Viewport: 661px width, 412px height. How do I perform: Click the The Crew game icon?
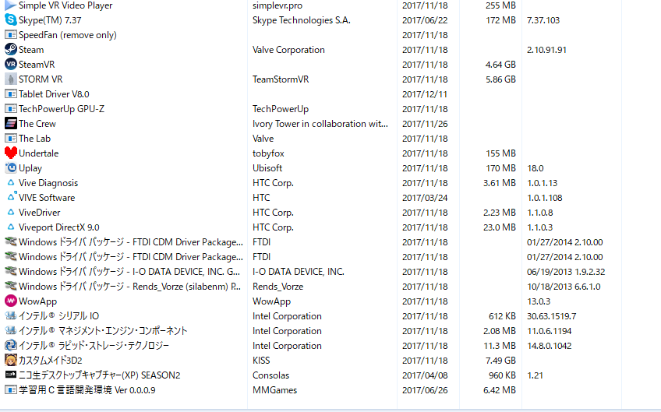11,124
